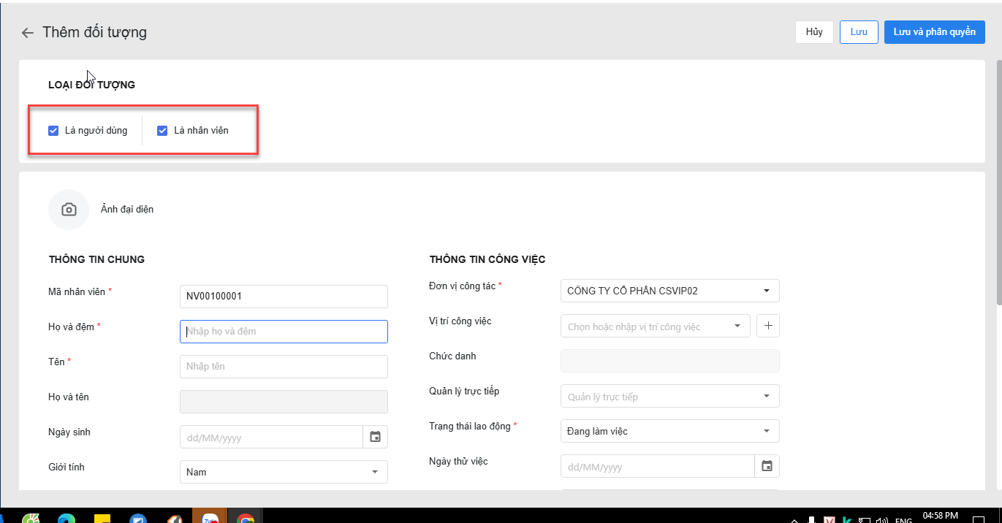
Task: Open Microsoft Edge from the taskbar
Action: click(67, 519)
